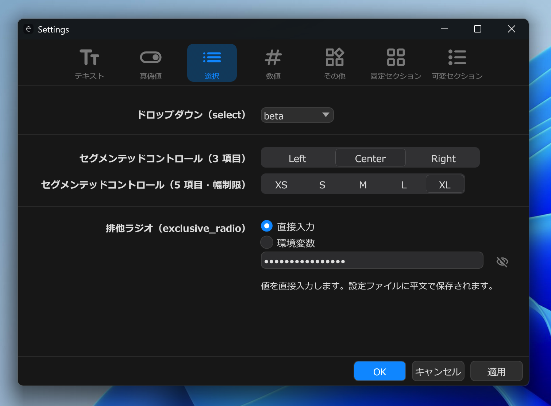
Task: Click the 排他ラジオ（exclusive_radio） label
Action: tap(176, 228)
